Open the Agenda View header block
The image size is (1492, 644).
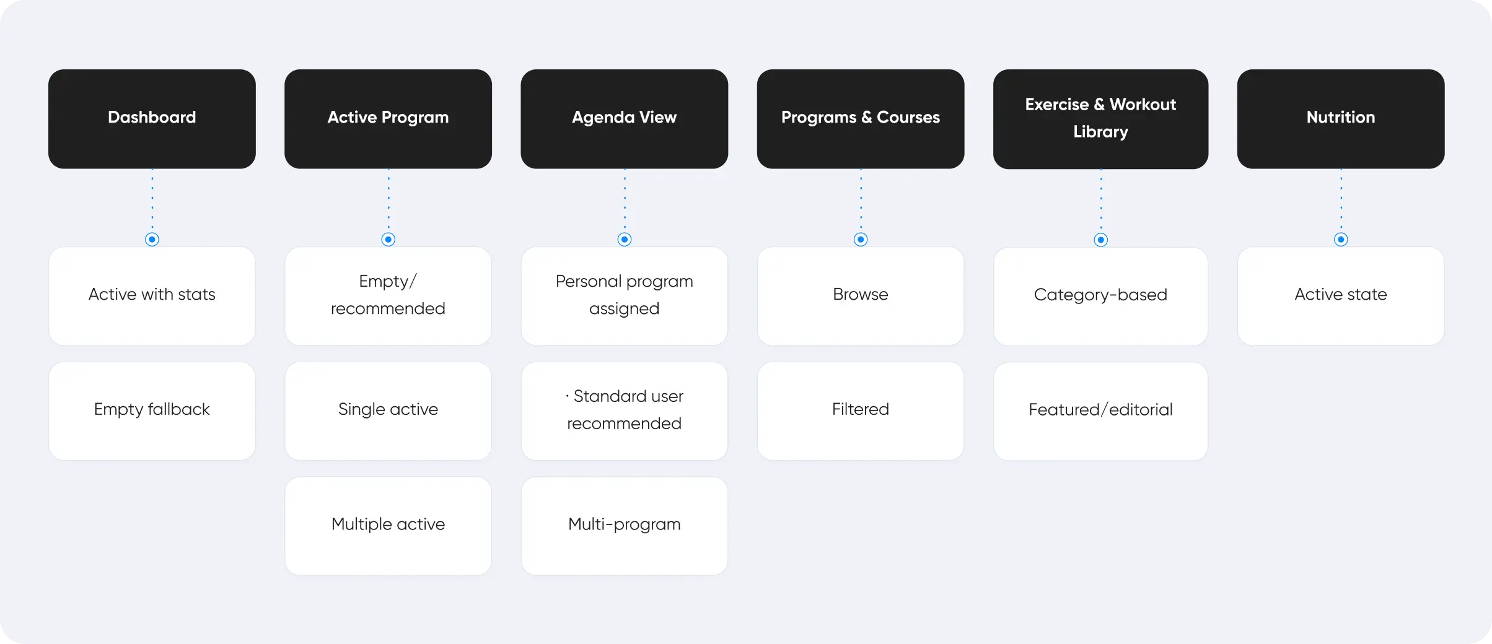coord(625,118)
